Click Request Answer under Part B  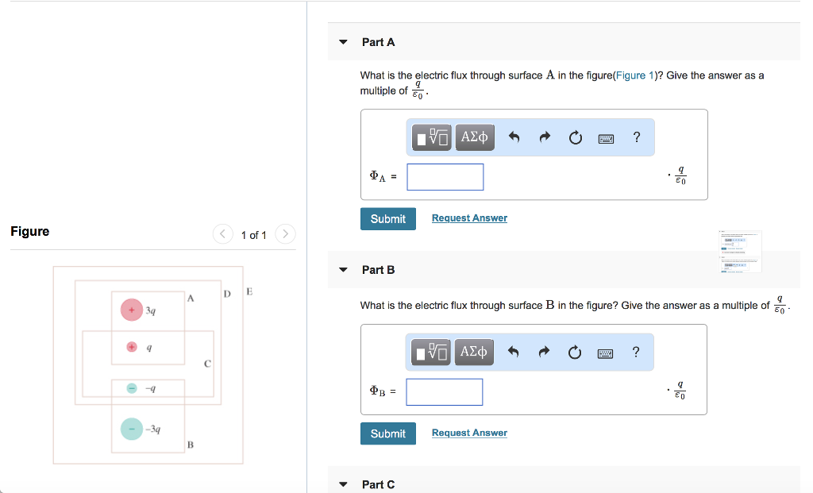[469, 433]
